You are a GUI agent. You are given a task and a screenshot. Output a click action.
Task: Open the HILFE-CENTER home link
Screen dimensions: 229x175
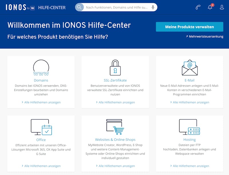(x=52, y=8)
